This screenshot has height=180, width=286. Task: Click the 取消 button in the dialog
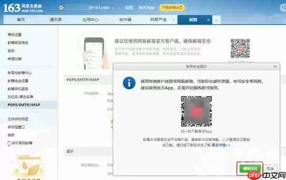coord(270,169)
